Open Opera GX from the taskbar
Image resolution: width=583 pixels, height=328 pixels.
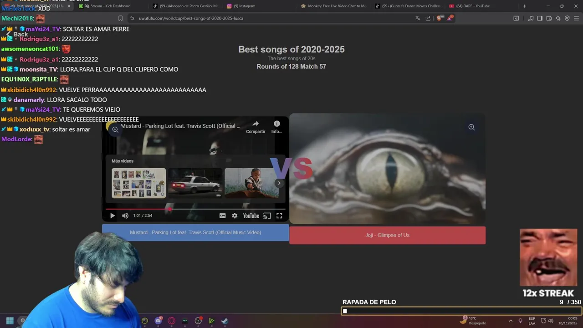coord(172,321)
